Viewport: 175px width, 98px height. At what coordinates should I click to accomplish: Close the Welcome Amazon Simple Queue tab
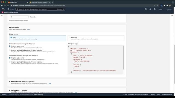49,2
